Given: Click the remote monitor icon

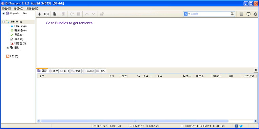Looking at the screenshot, I should 248,14.
